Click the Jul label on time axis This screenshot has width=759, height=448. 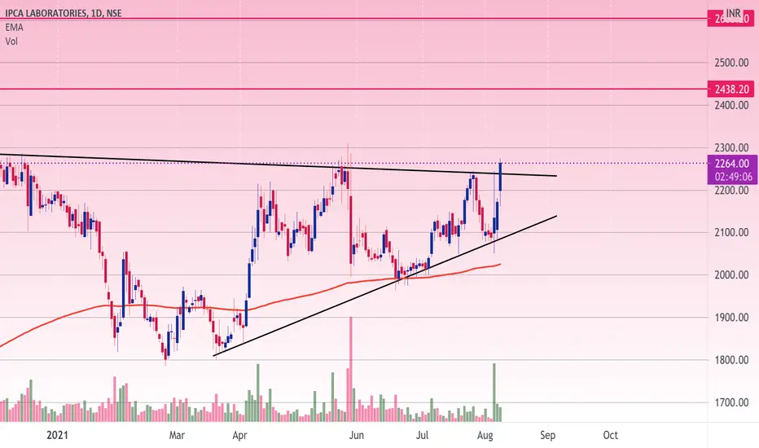pos(423,435)
